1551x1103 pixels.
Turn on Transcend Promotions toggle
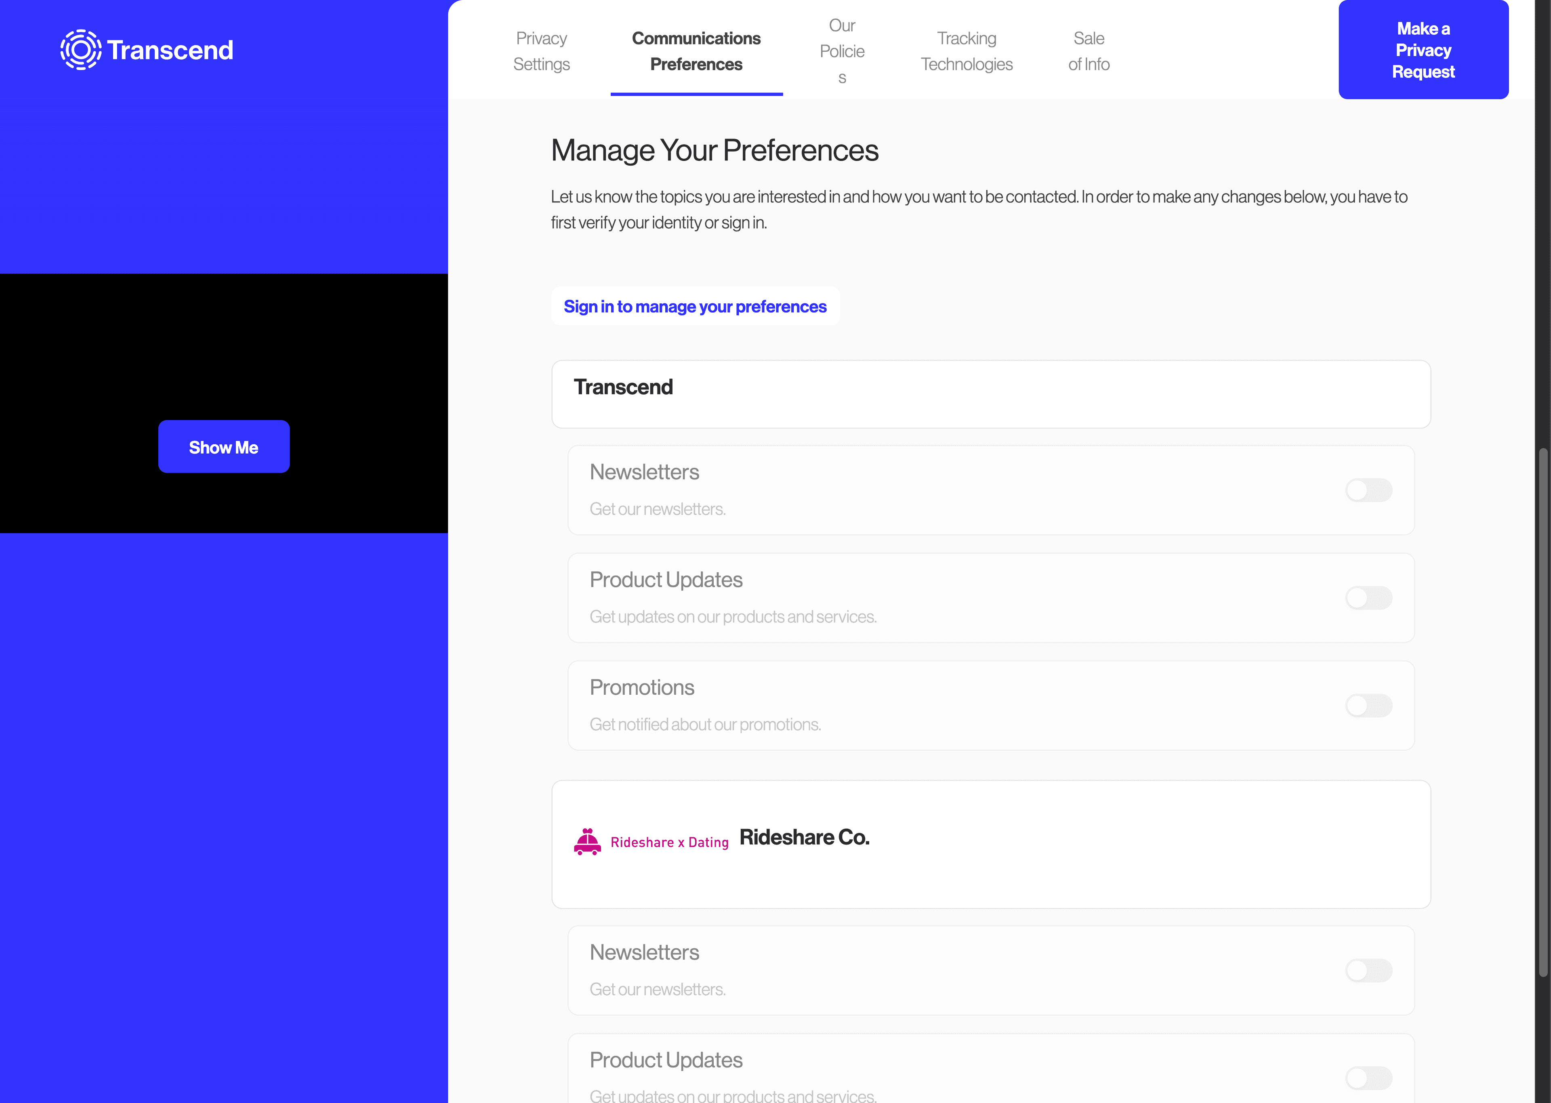(1368, 706)
